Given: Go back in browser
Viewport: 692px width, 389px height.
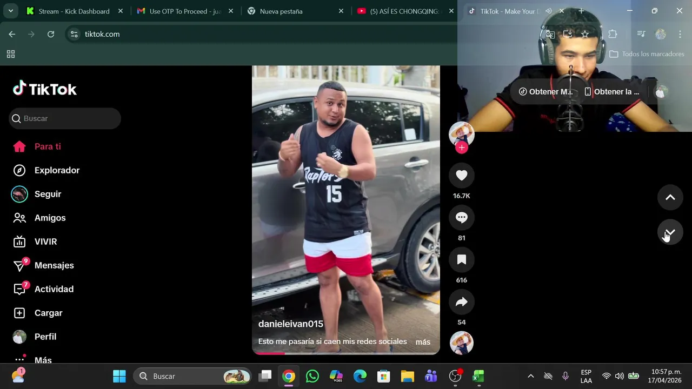Looking at the screenshot, I should (12, 34).
